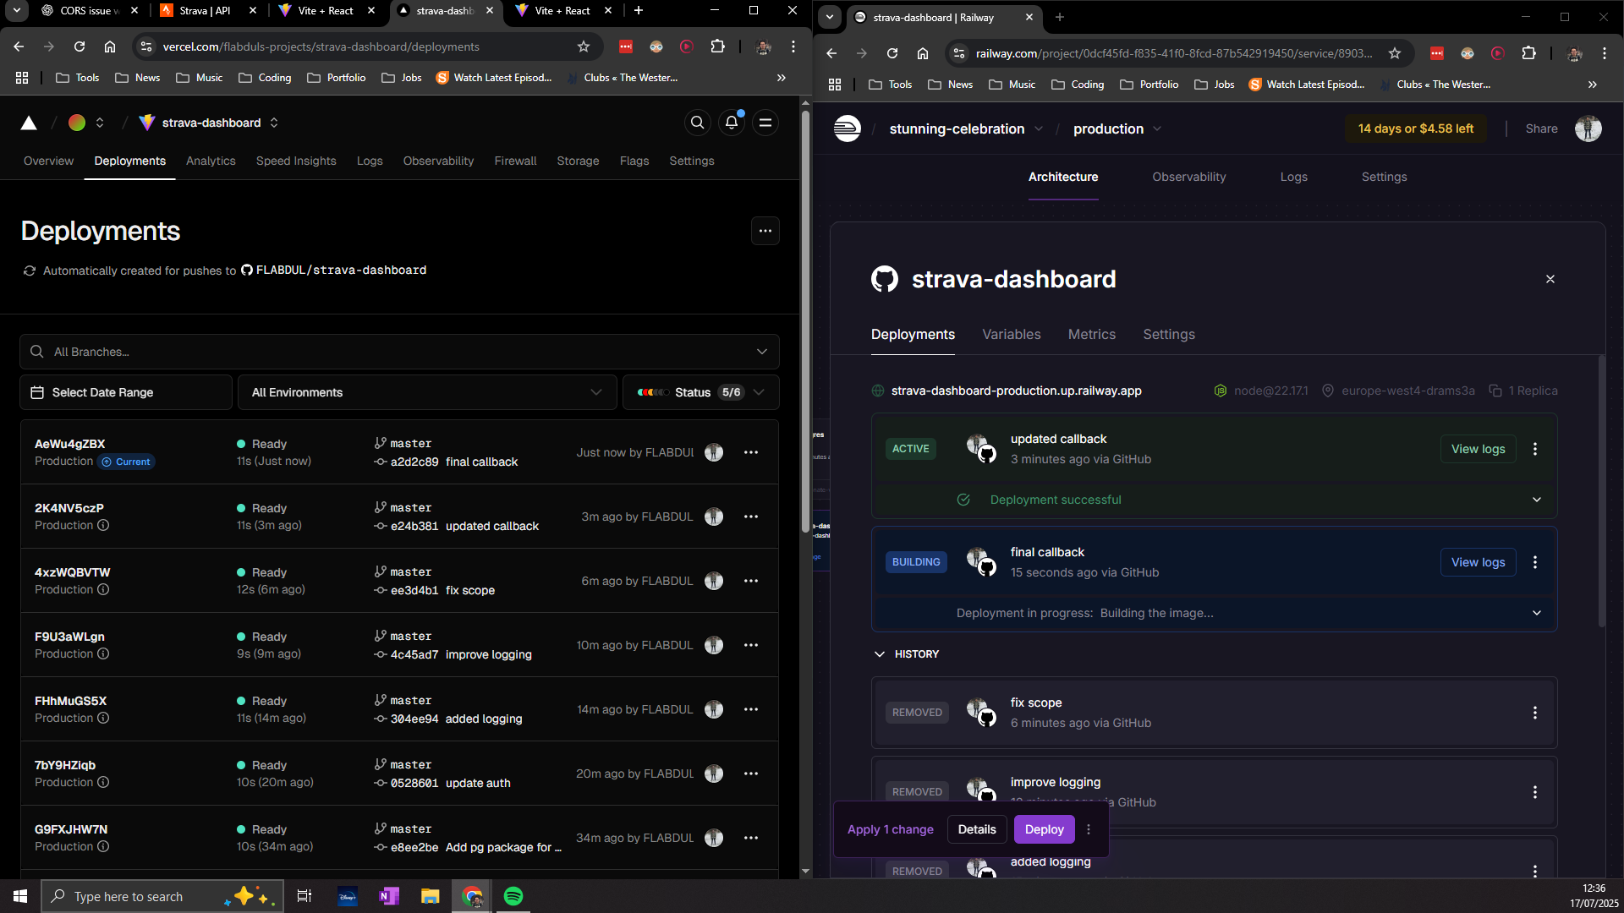Click Details for pending change
Image resolution: width=1624 pixels, height=913 pixels.
(977, 829)
